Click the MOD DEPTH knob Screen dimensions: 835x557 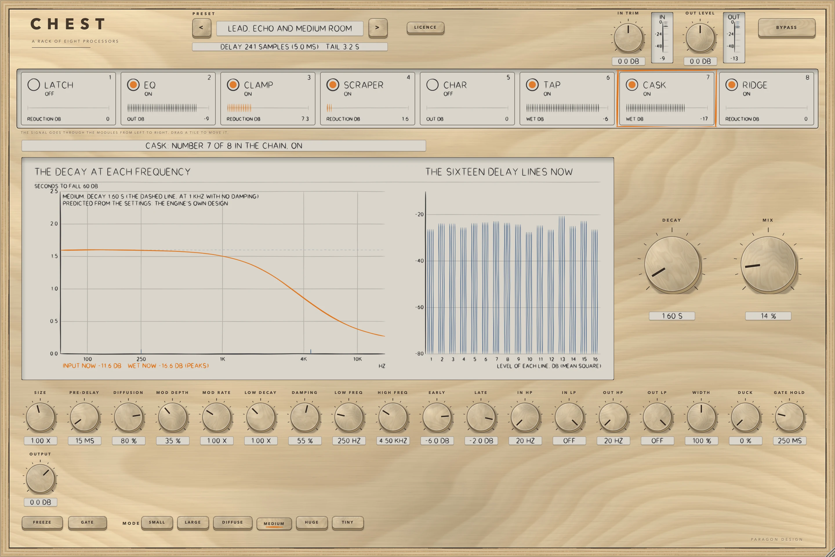(x=173, y=417)
